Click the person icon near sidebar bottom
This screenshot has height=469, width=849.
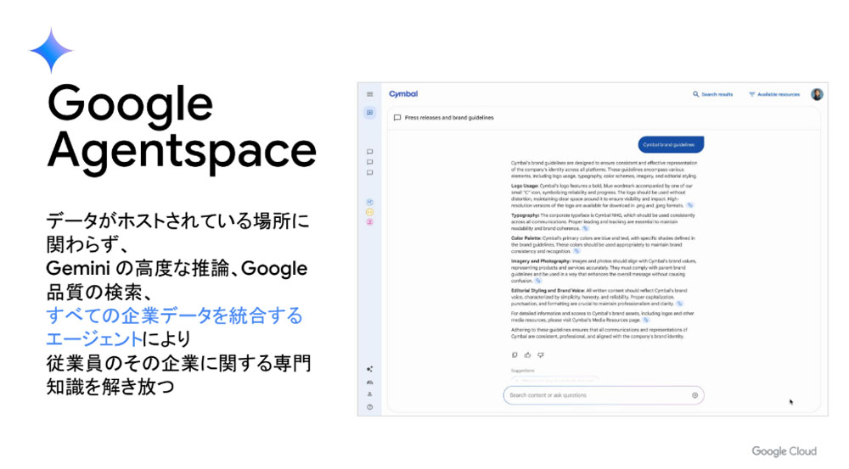[x=370, y=394]
